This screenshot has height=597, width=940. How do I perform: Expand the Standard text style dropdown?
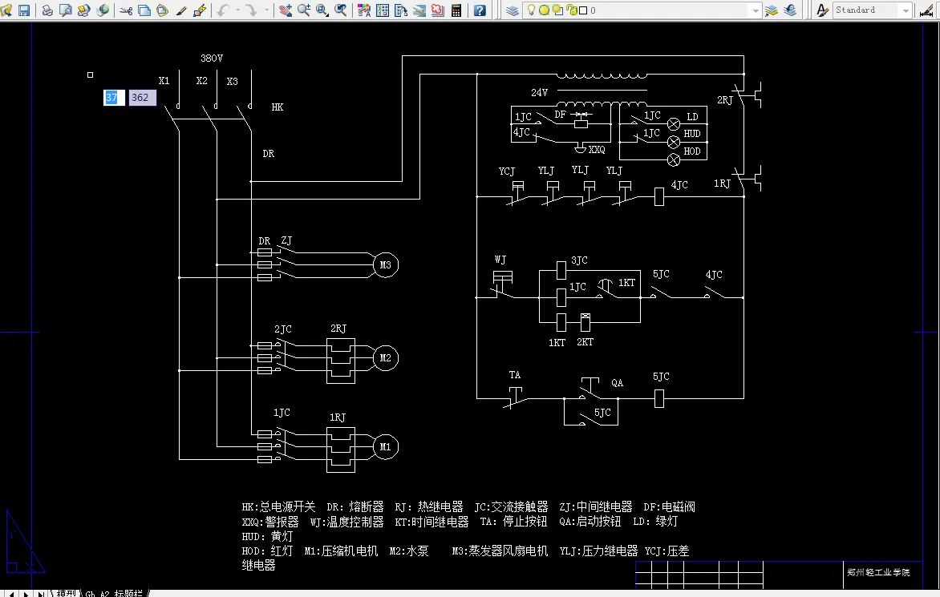[906, 10]
